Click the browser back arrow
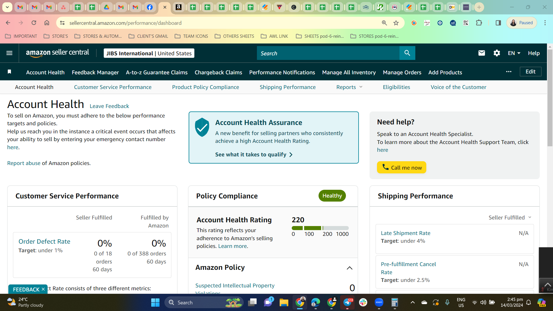The height and width of the screenshot is (311, 553). pyautogui.click(x=8, y=23)
